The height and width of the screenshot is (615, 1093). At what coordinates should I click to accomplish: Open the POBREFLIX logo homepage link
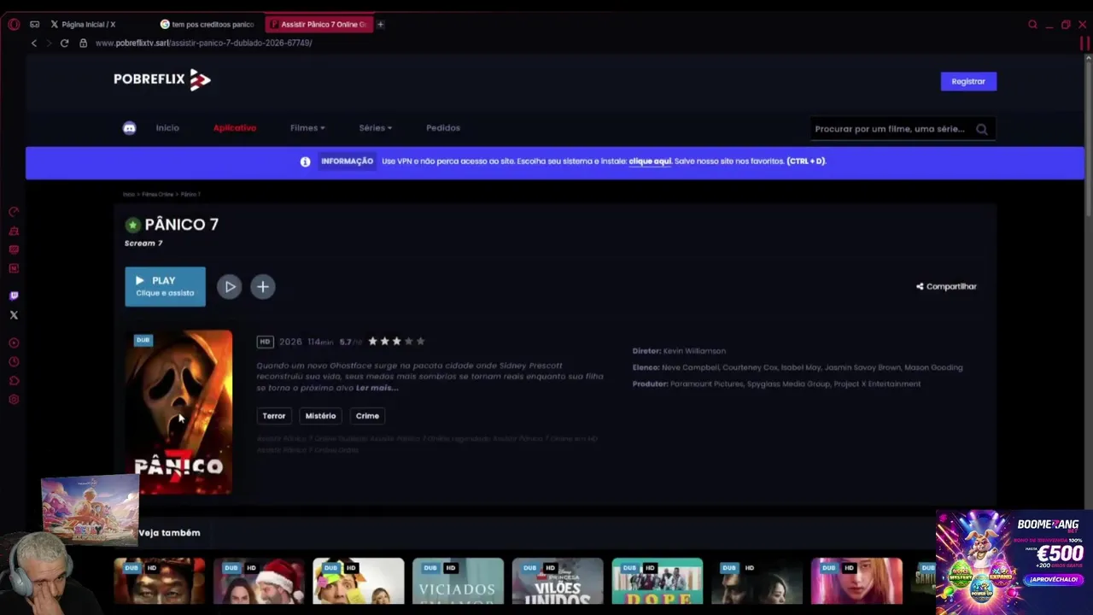[x=162, y=79]
